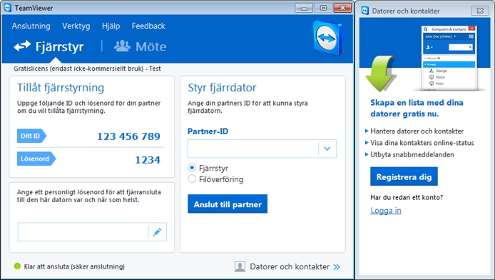Open the Verktyg menu
The height and width of the screenshot is (280, 495).
point(76,26)
